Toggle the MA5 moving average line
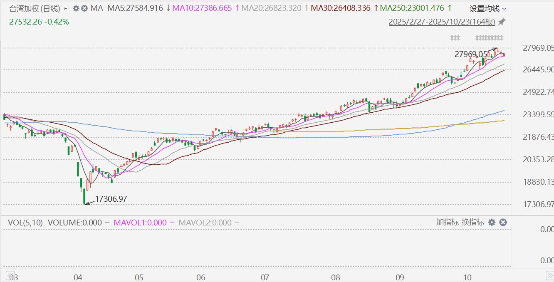This screenshot has height=282, width=554. point(135,8)
